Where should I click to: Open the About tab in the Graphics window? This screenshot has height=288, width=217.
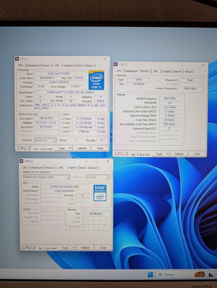pyautogui.click(x=93, y=168)
